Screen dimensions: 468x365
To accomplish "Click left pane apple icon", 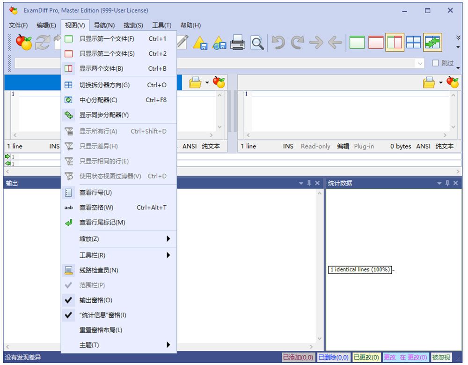I will [x=219, y=82].
